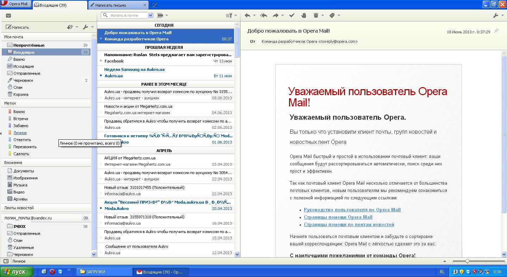Screen dimensions: 507x277
Task: Click the Opera Mail menu button
Action: (15, 4)
